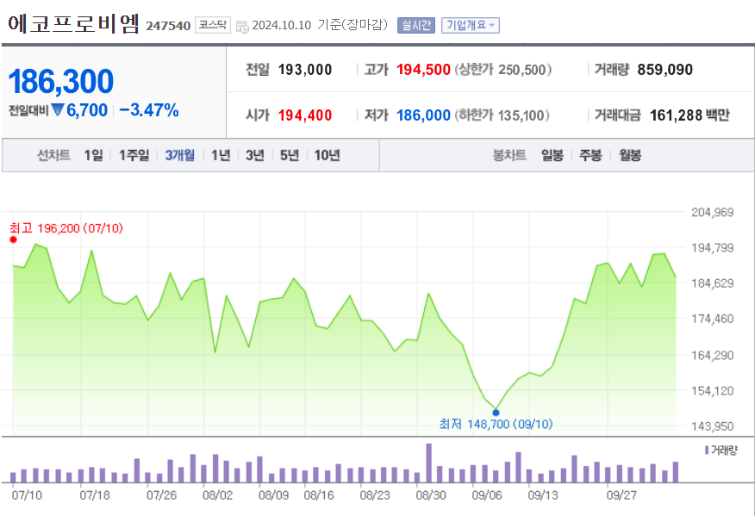Click the clock-calendar icon beside the date
The width and height of the screenshot is (755, 516).
coord(242,26)
